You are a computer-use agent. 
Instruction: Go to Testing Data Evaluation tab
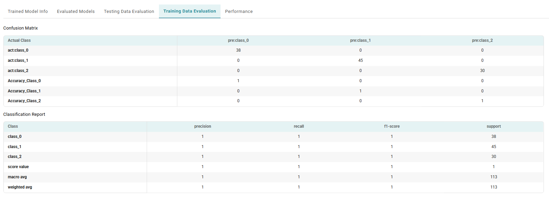[129, 12]
